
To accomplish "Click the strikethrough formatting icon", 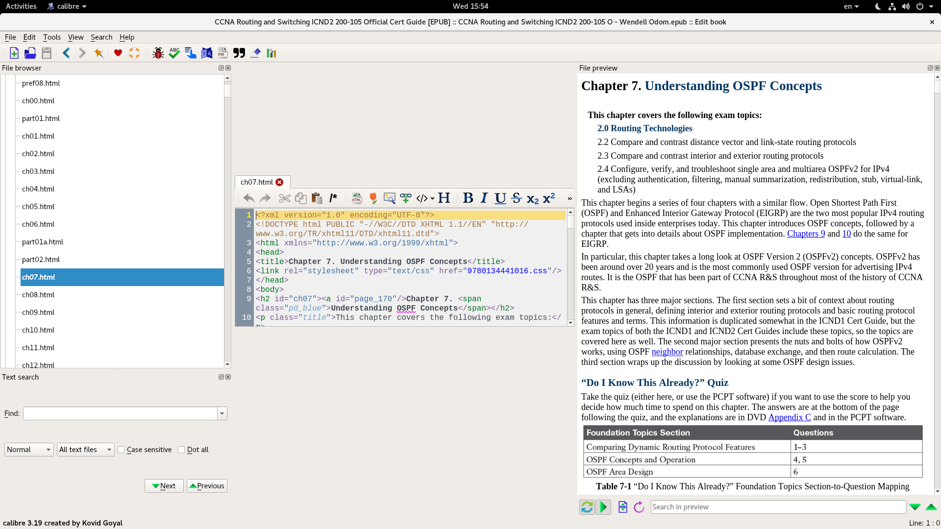I will (x=516, y=198).
